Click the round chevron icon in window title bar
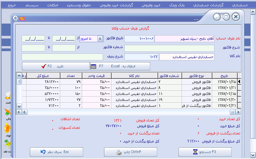Viewport: 256px width, 159px height. coord(15,18)
